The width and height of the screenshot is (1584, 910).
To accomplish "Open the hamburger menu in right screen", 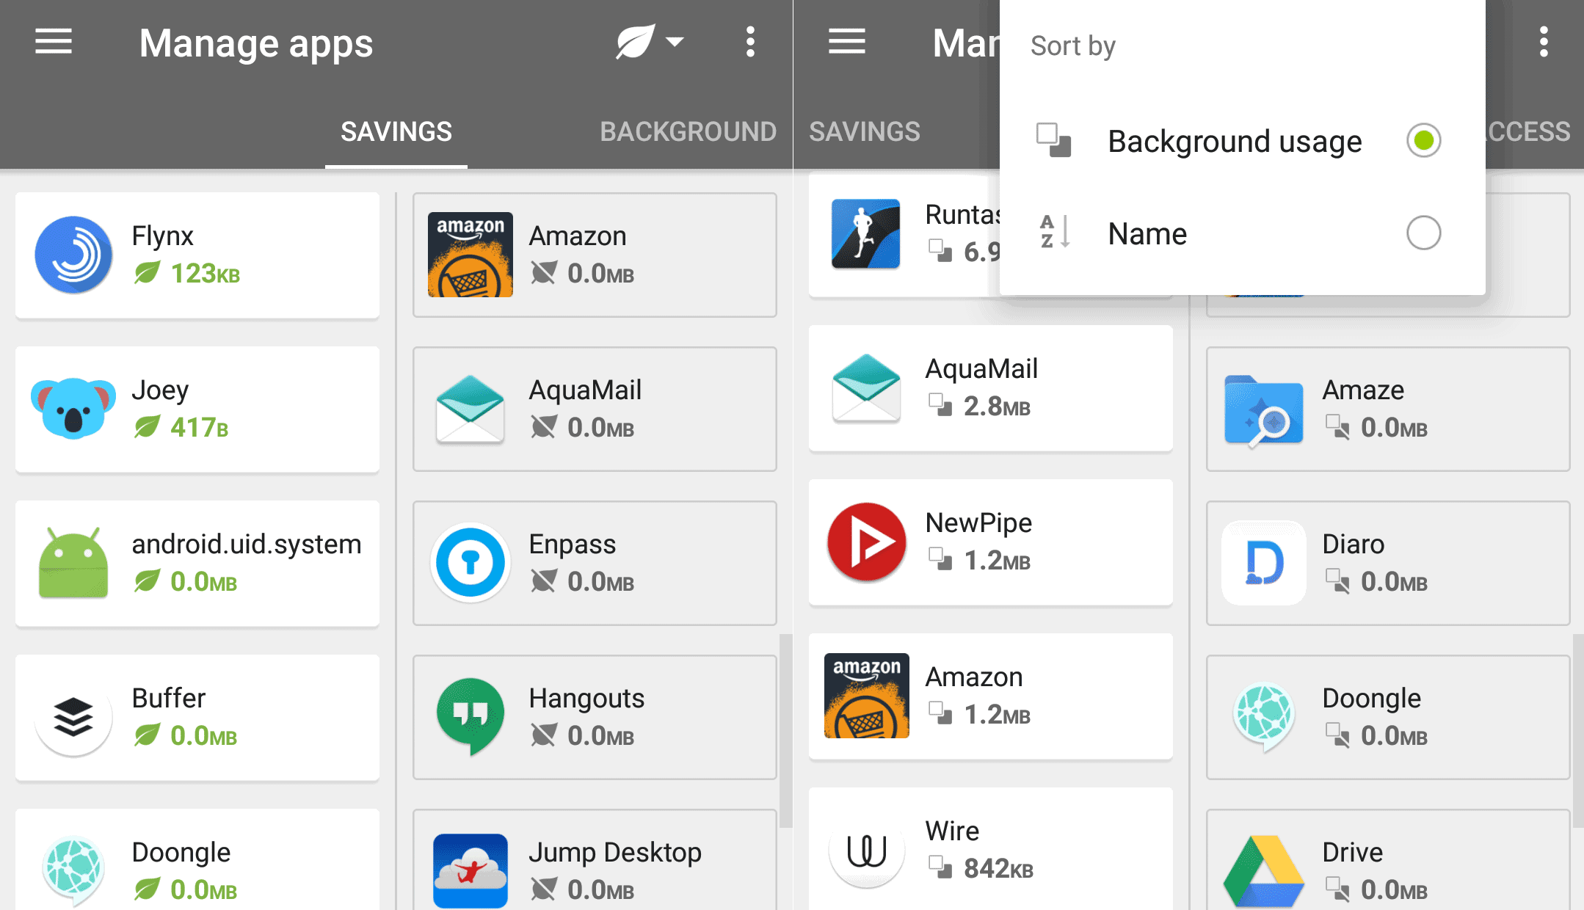I will pos(847,42).
